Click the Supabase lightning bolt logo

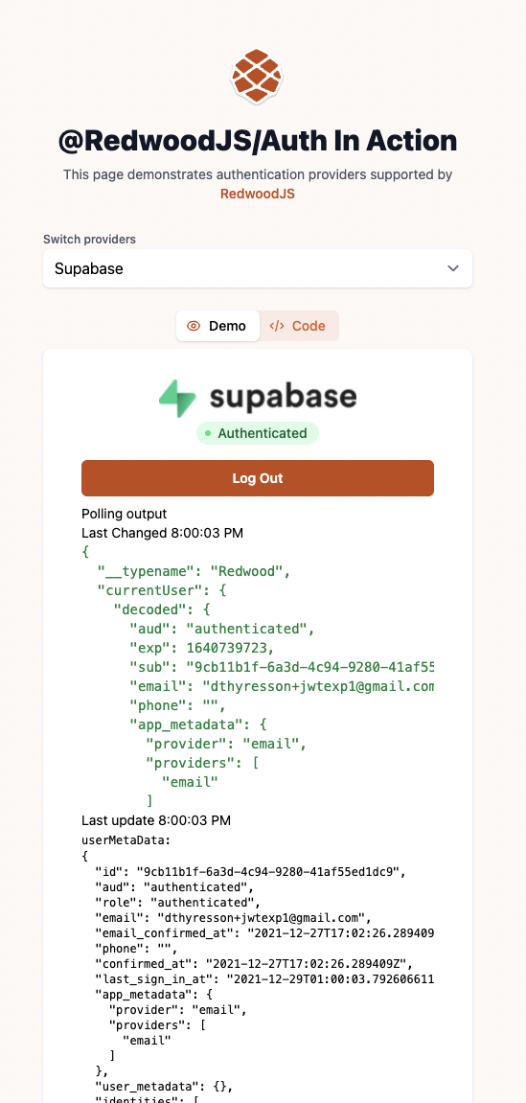coord(178,398)
